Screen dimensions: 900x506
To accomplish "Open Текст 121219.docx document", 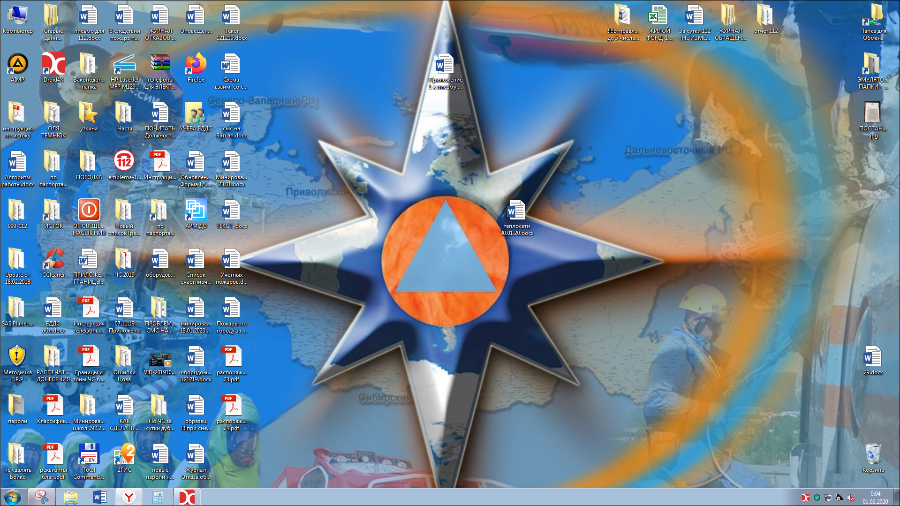I will (232, 23).
